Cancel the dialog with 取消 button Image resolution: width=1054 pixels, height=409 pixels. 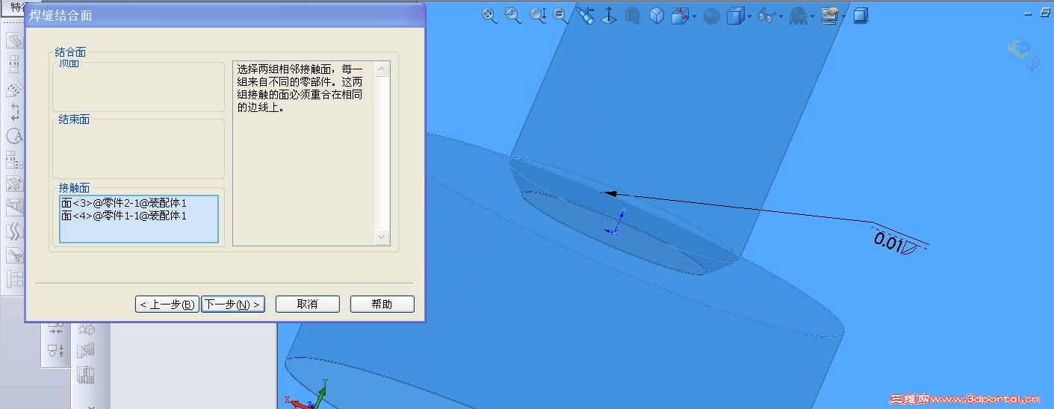(308, 305)
